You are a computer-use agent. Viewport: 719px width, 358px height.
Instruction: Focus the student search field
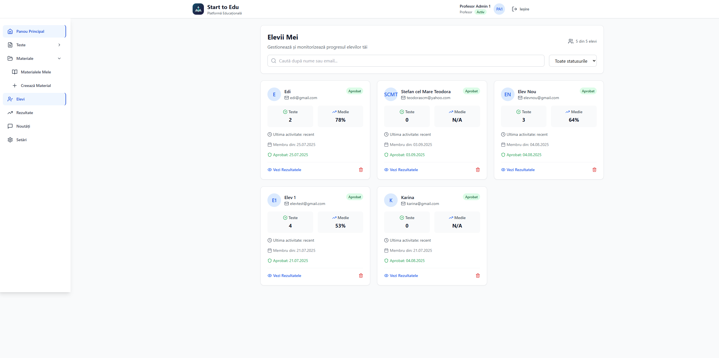click(x=406, y=61)
